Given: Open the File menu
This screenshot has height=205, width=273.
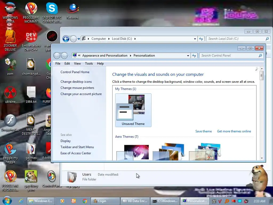Looking at the screenshot, I should [x=58, y=64].
